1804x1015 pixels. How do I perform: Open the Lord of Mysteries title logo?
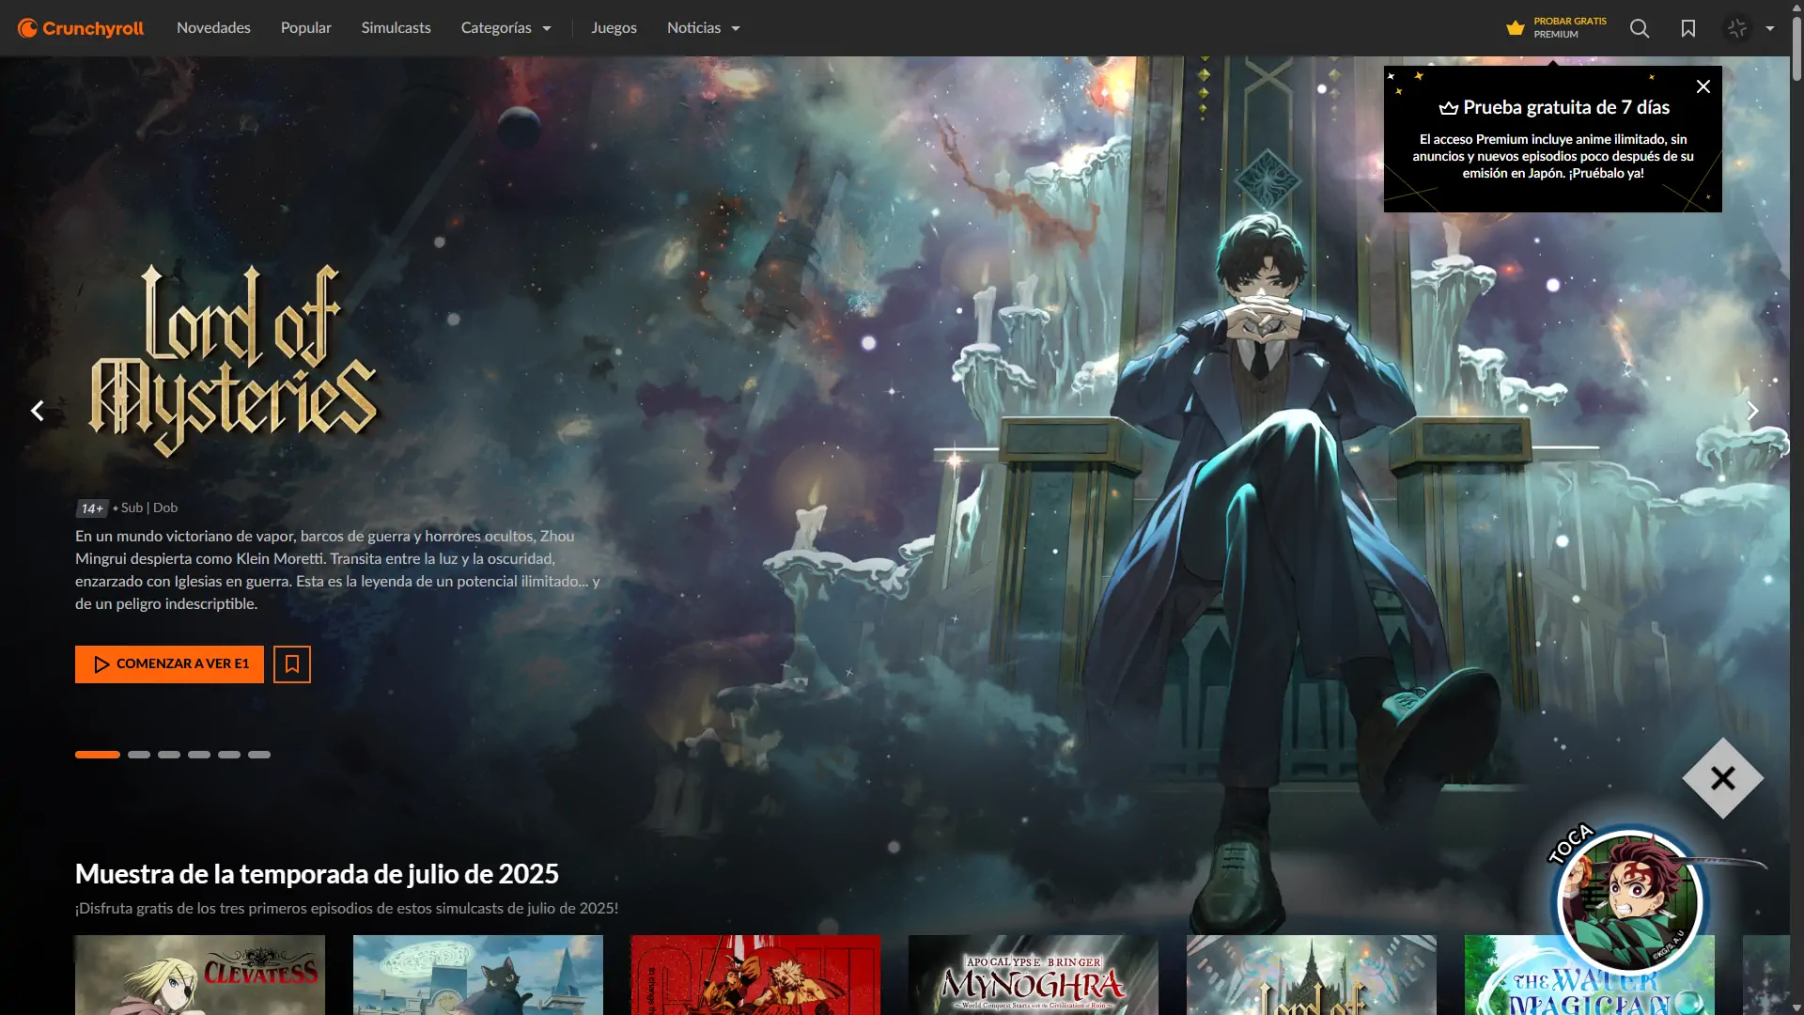click(x=233, y=360)
